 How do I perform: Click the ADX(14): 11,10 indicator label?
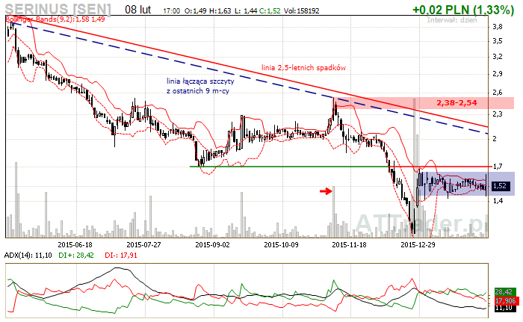click(x=28, y=256)
